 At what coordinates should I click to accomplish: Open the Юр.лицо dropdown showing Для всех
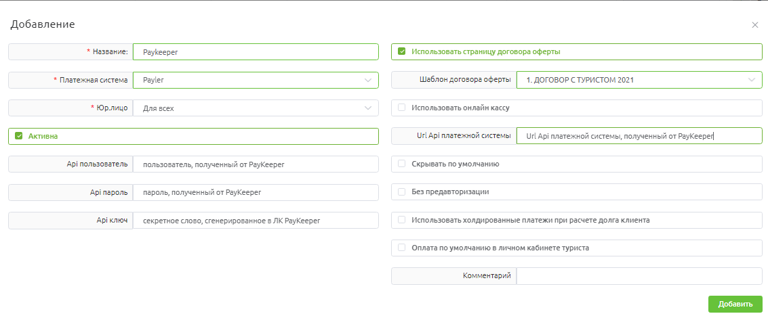point(256,108)
